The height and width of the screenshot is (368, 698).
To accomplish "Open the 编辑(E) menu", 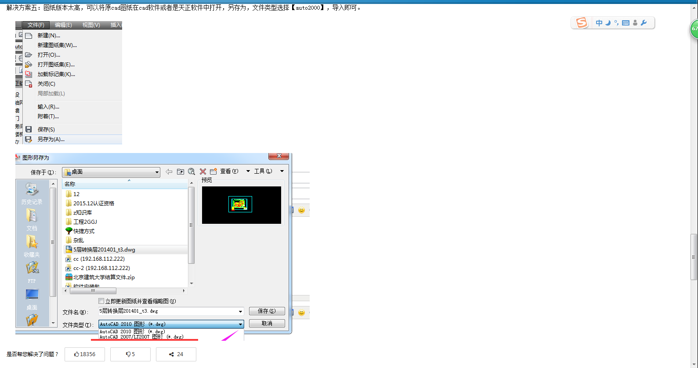I will point(63,25).
